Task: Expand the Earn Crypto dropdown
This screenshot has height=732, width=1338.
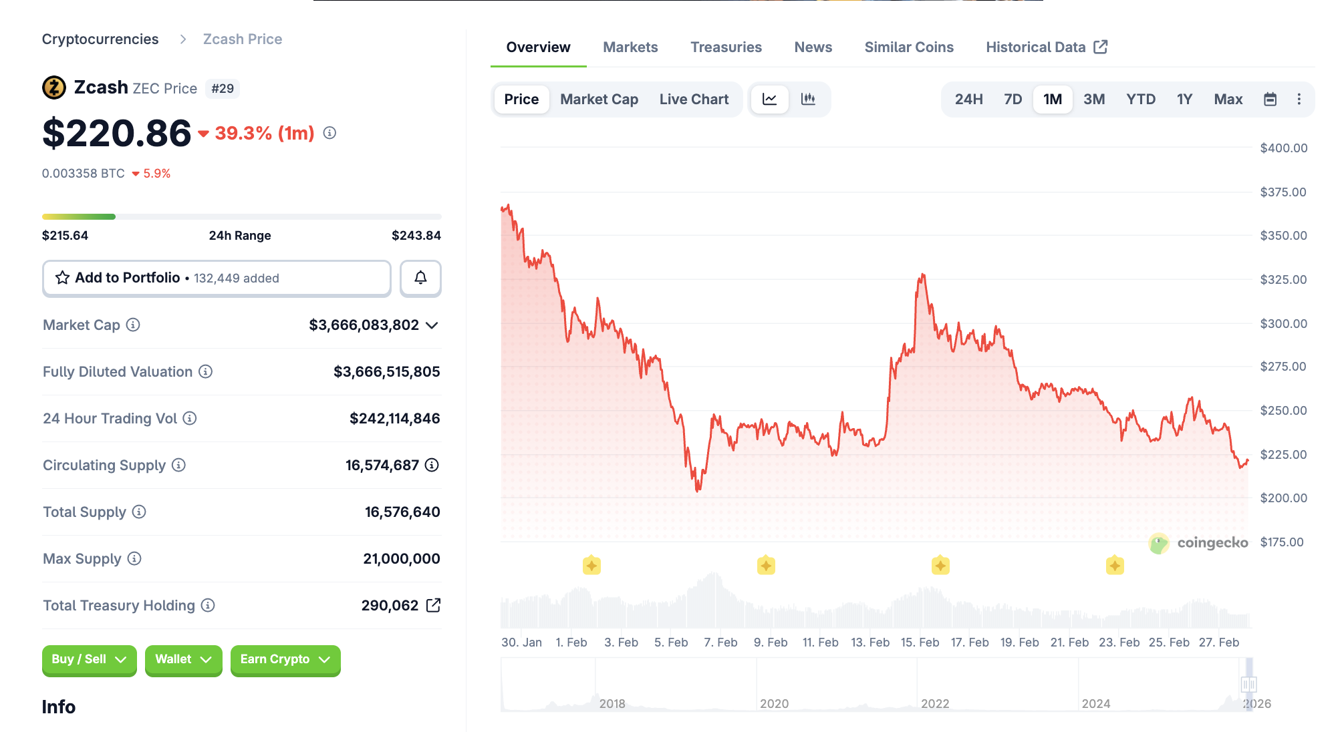Action: [x=285, y=660]
